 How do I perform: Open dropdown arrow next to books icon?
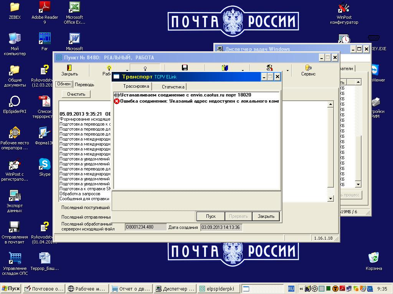(243, 70)
